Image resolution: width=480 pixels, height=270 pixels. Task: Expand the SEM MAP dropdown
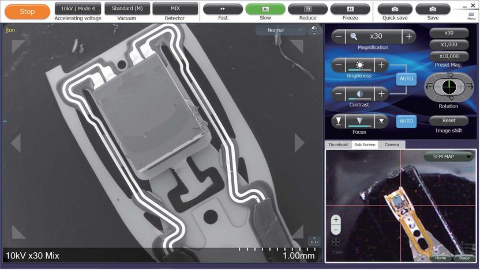448,157
